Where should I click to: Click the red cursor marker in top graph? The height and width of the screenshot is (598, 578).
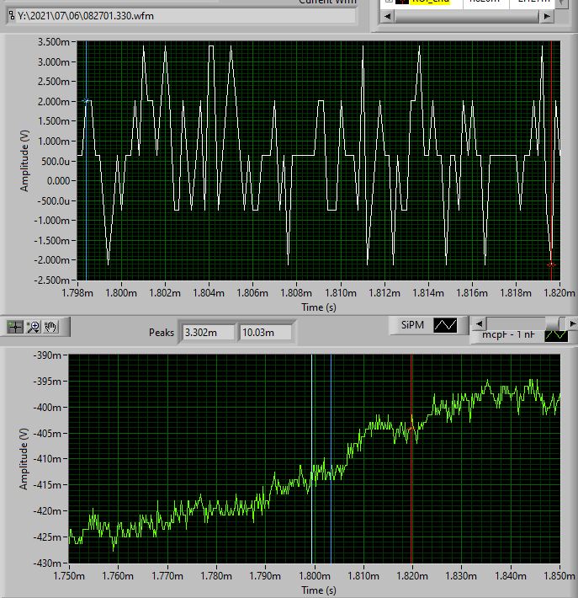click(x=551, y=264)
